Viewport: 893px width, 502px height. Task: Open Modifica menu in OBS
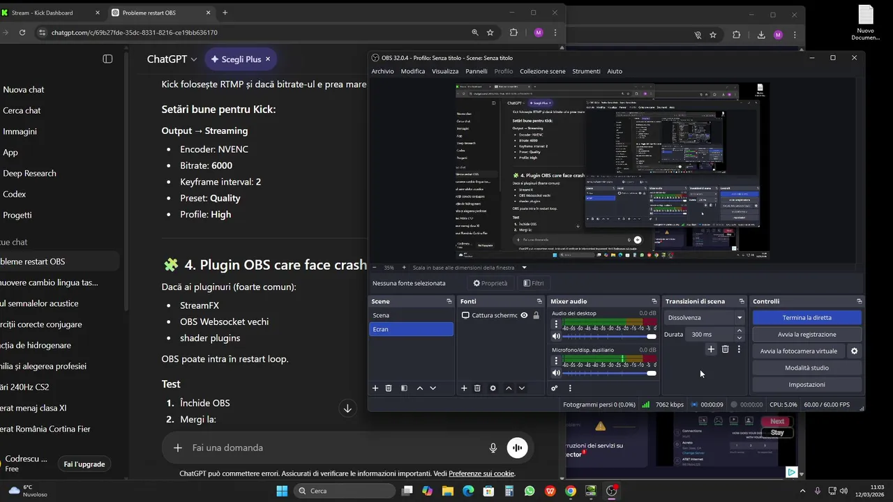coord(413,71)
